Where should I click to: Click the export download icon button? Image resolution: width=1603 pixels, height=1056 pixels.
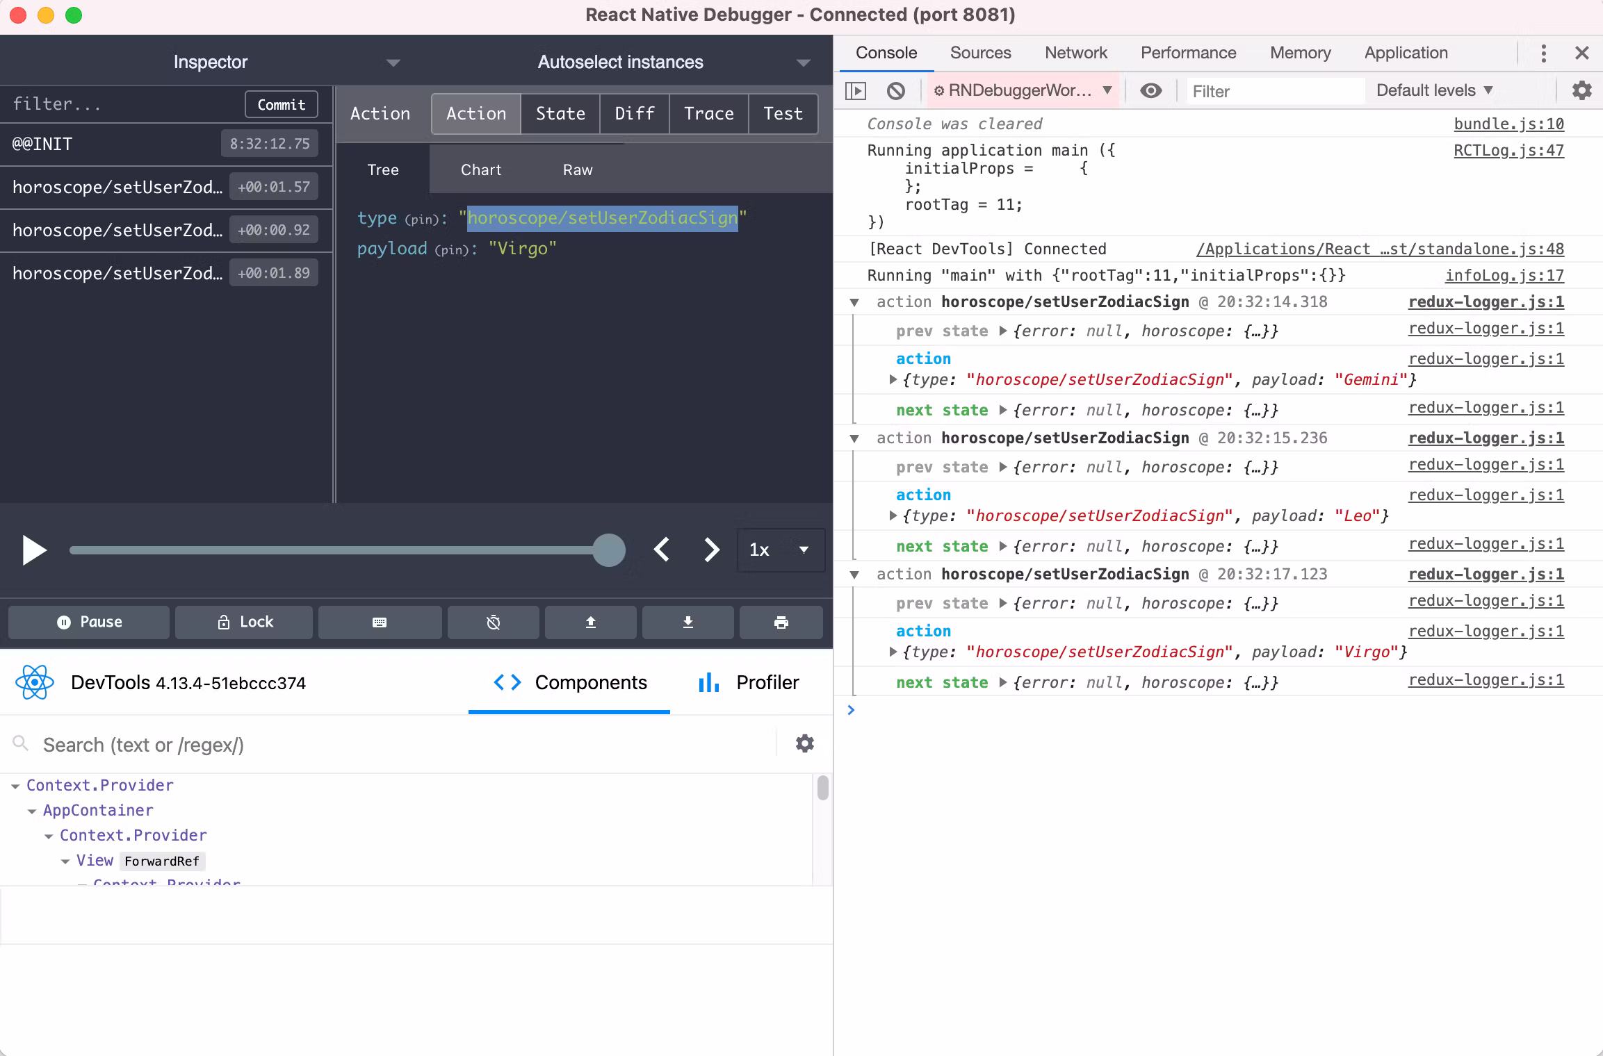(x=687, y=622)
